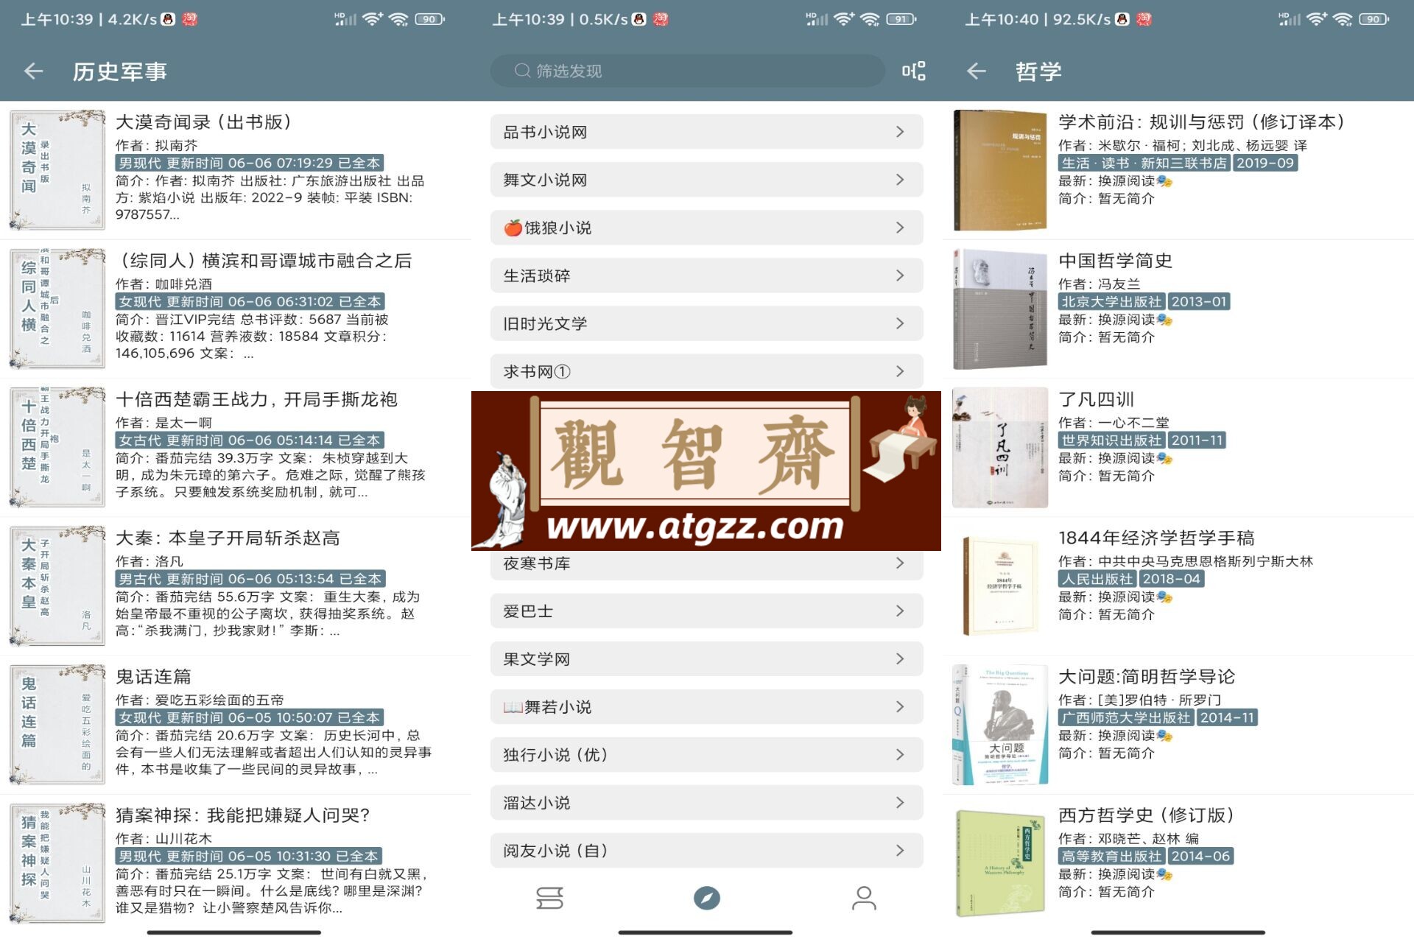Click tag 广西师范大学出版社

(x=1126, y=717)
